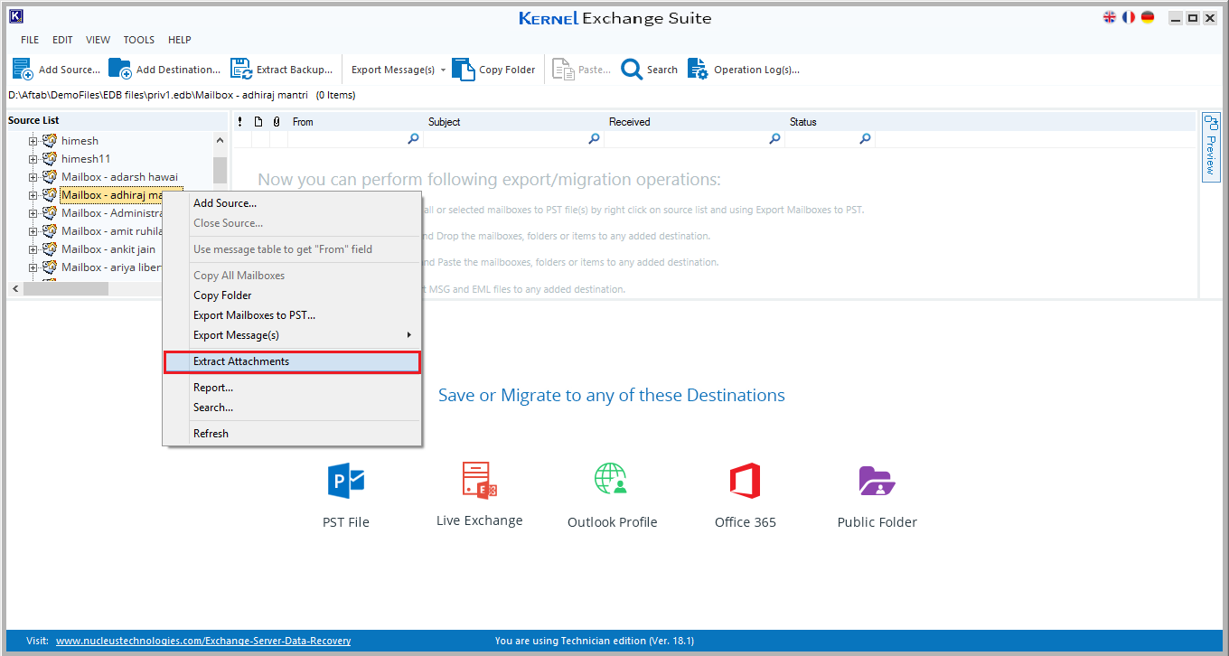Choose Export Mailboxes to PST... context entry
This screenshot has height=656, width=1229.
click(292, 315)
